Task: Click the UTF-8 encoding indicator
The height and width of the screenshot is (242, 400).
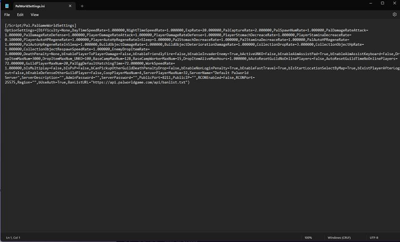Action: pyautogui.click(x=374, y=237)
